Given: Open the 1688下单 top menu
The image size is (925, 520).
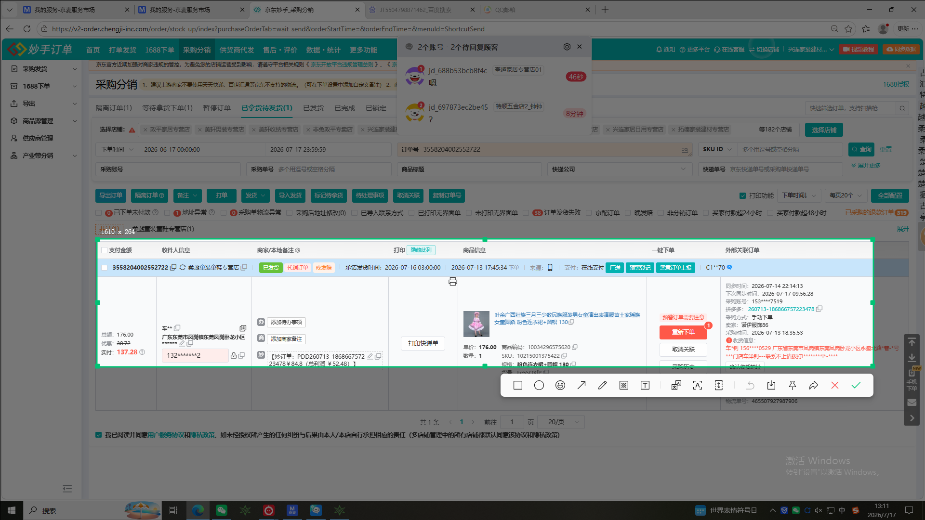Looking at the screenshot, I should coord(159,50).
